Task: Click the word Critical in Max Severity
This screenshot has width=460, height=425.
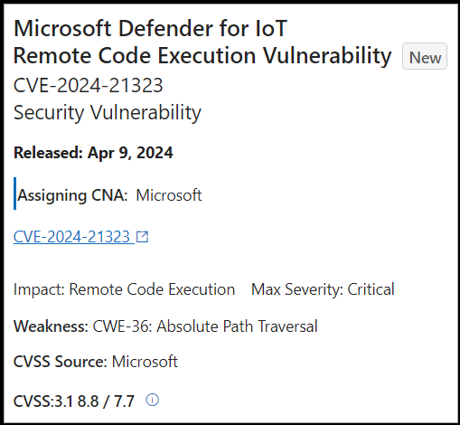Action: pos(371,289)
